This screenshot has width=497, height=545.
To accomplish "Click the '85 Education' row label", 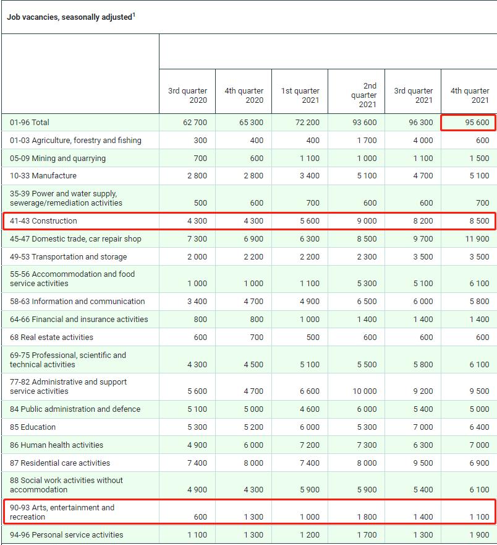I will tap(33, 427).
